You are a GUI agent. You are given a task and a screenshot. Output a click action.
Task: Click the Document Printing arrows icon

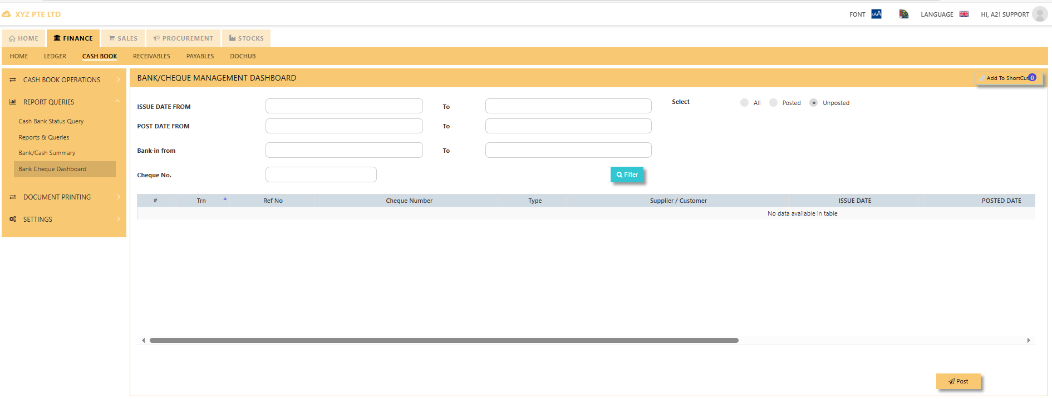pyautogui.click(x=13, y=197)
